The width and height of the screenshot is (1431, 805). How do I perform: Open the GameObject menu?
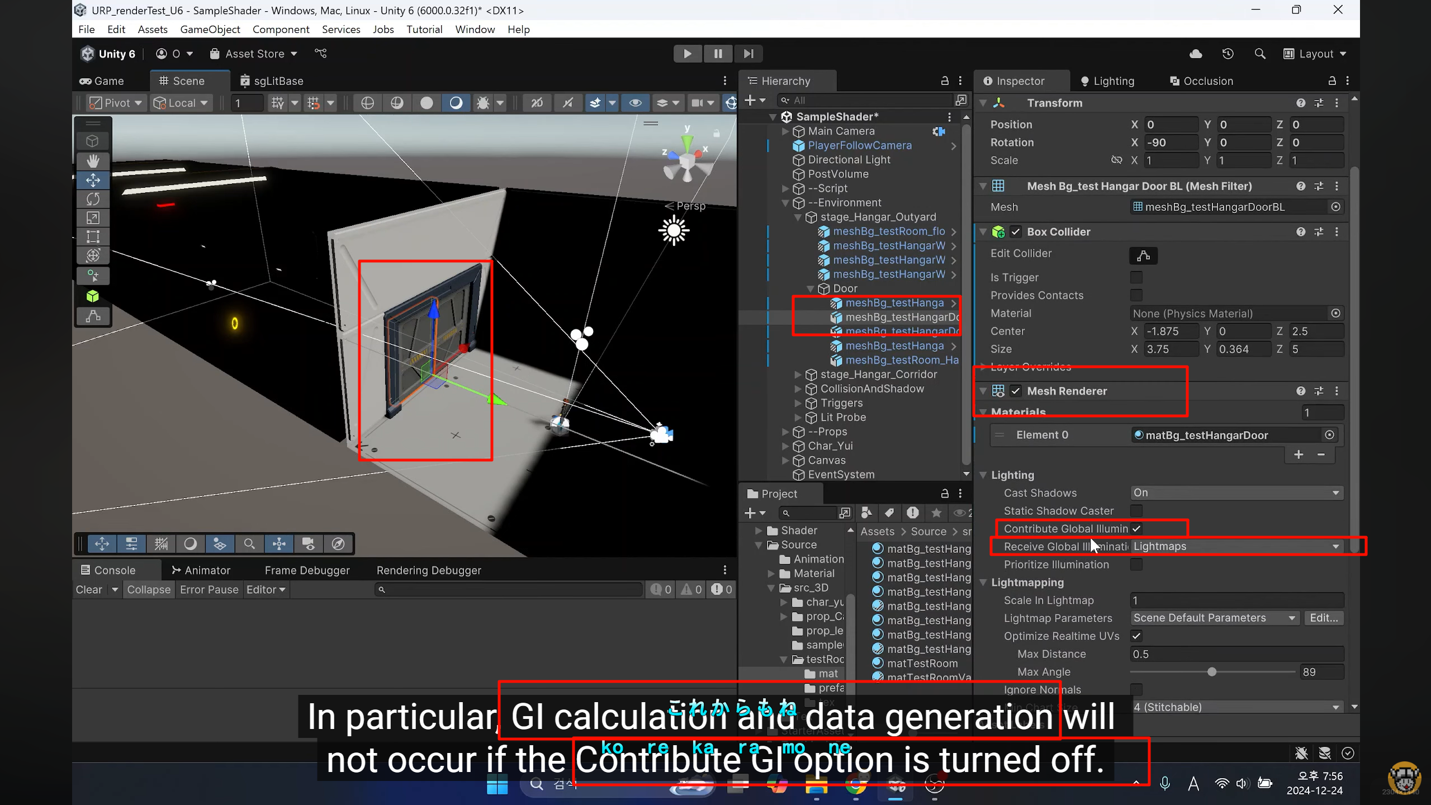(x=210, y=29)
